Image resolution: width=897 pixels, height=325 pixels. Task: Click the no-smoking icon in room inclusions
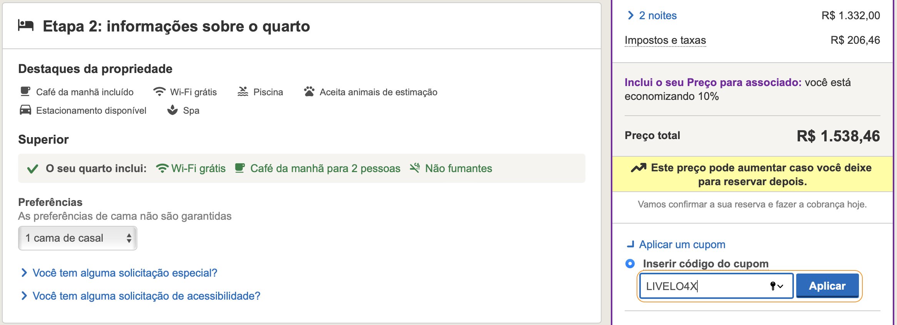(x=415, y=168)
